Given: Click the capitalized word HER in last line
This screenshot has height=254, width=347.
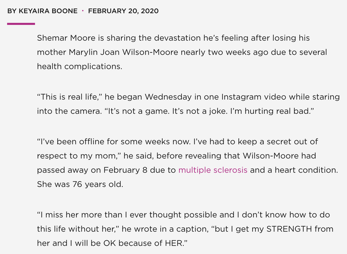Looking at the screenshot, I should [174, 243].
